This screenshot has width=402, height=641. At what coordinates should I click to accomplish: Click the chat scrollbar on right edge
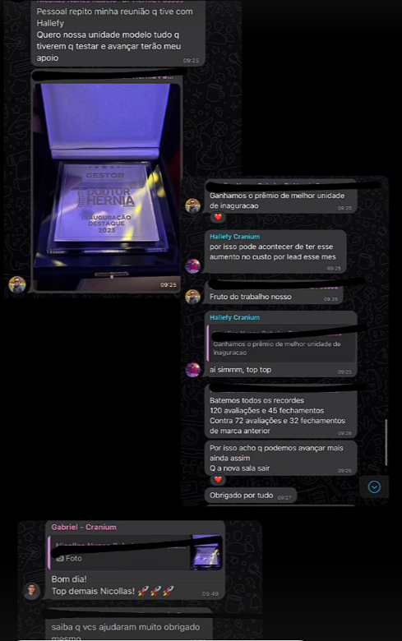pos(386,442)
